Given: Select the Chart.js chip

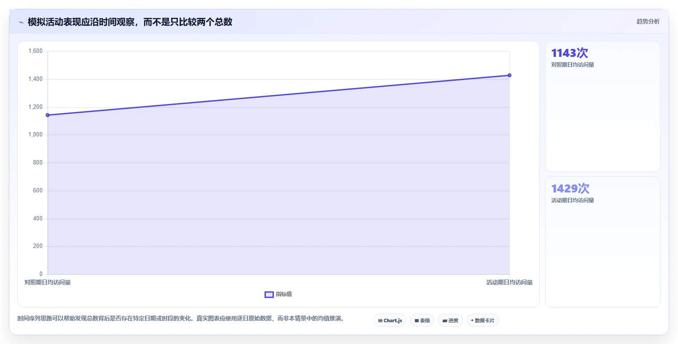Looking at the screenshot, I should click(390, 320).
